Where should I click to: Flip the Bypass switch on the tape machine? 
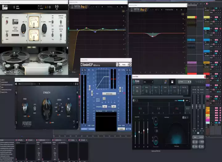click(x=7, y=35)
